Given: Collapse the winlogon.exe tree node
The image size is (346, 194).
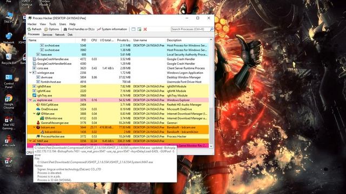Looking at the screenshot, I should tap(30, 73).
